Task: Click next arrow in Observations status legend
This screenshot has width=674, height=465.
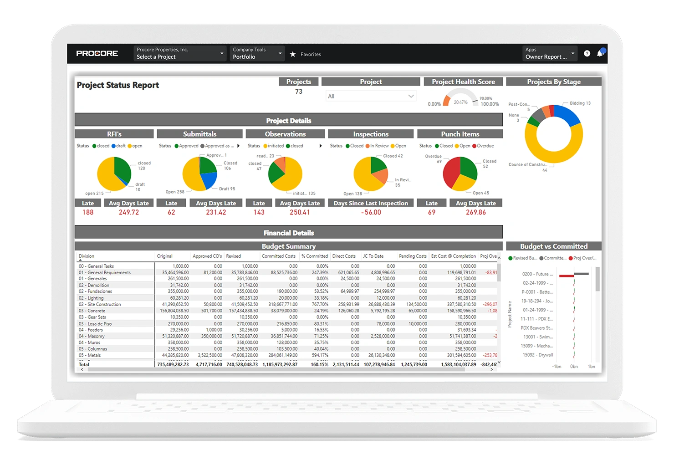Action: tap(321, 146)
